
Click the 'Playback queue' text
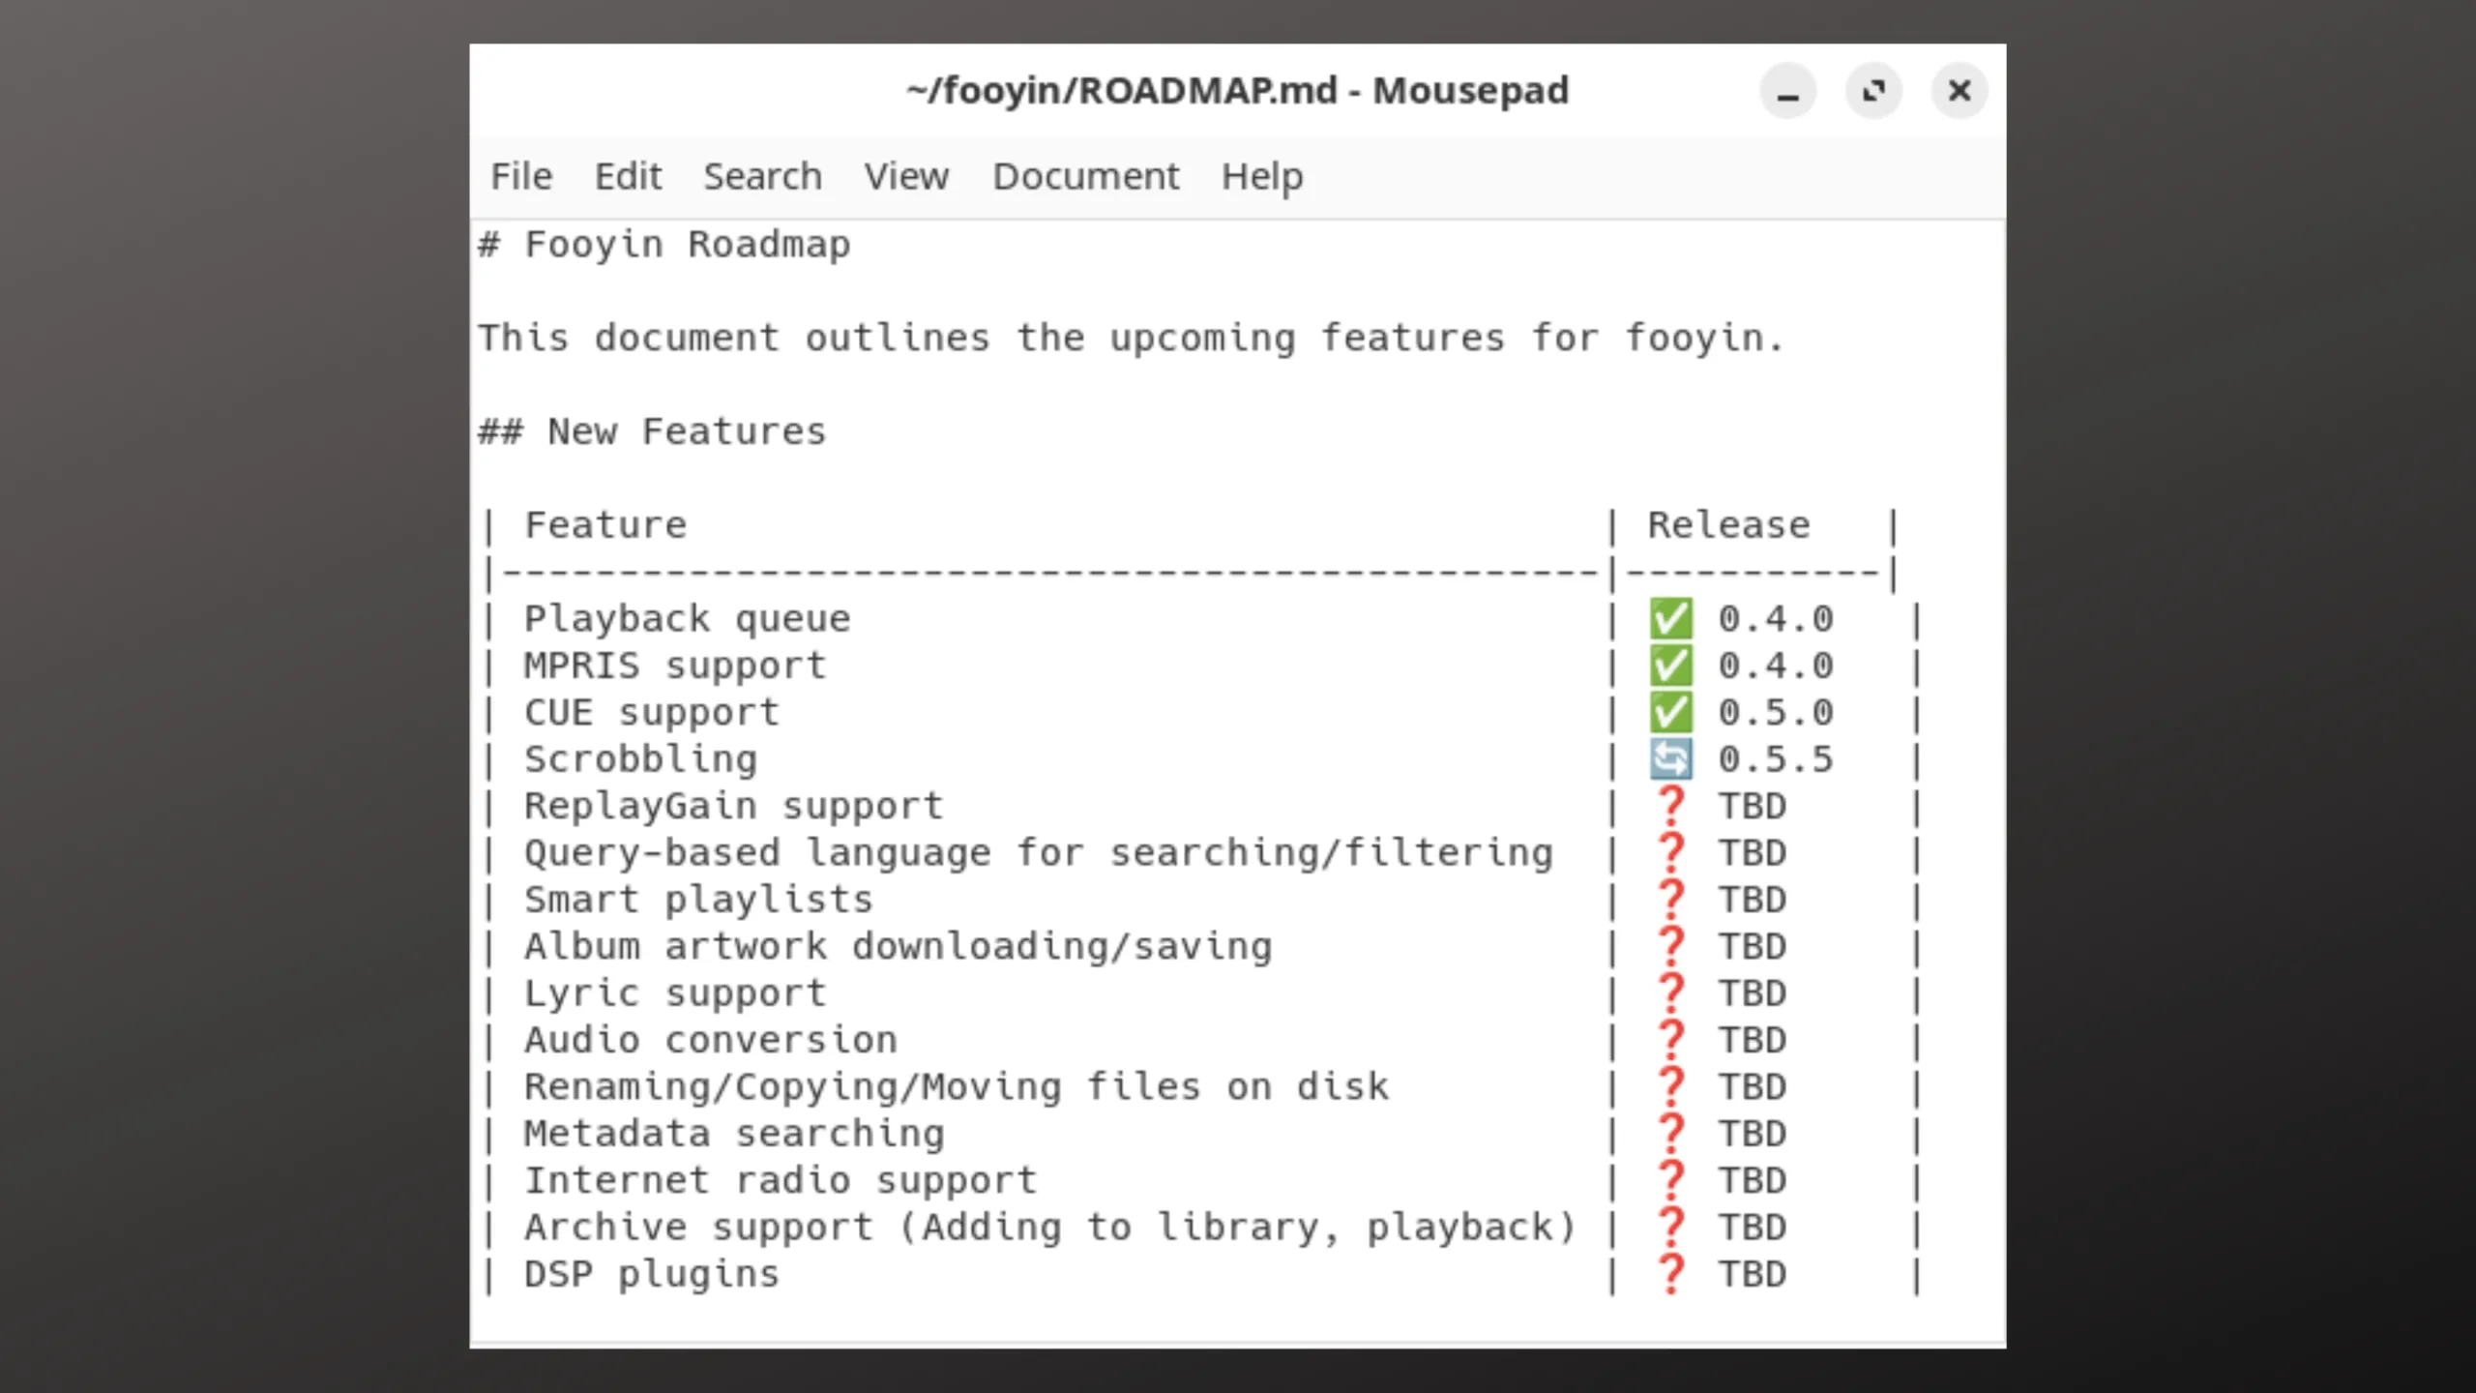(x=688, y=619)
